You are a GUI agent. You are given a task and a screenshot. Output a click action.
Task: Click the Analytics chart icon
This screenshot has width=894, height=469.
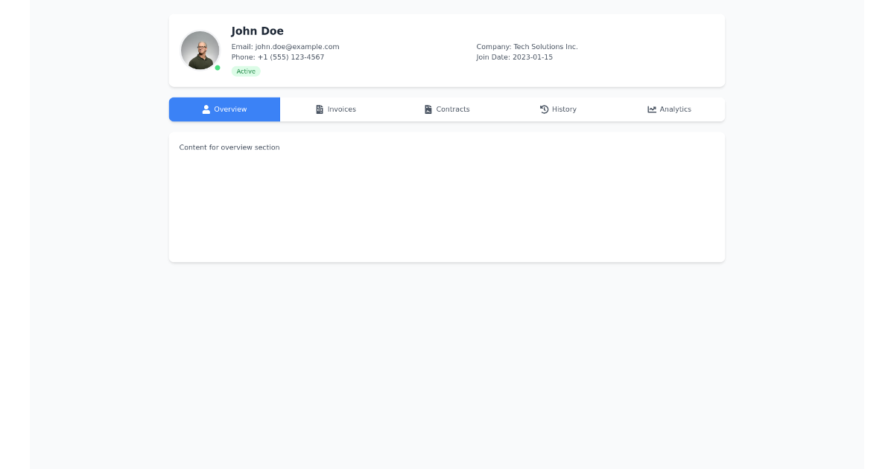click(650, 109)
